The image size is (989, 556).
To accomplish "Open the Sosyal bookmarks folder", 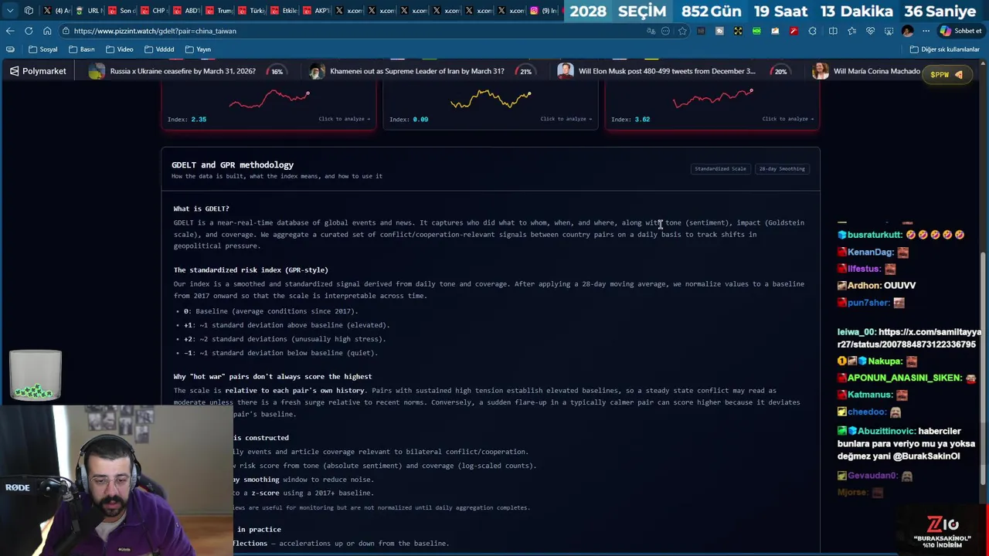I will pyautogui.click(x=42, y=49).
